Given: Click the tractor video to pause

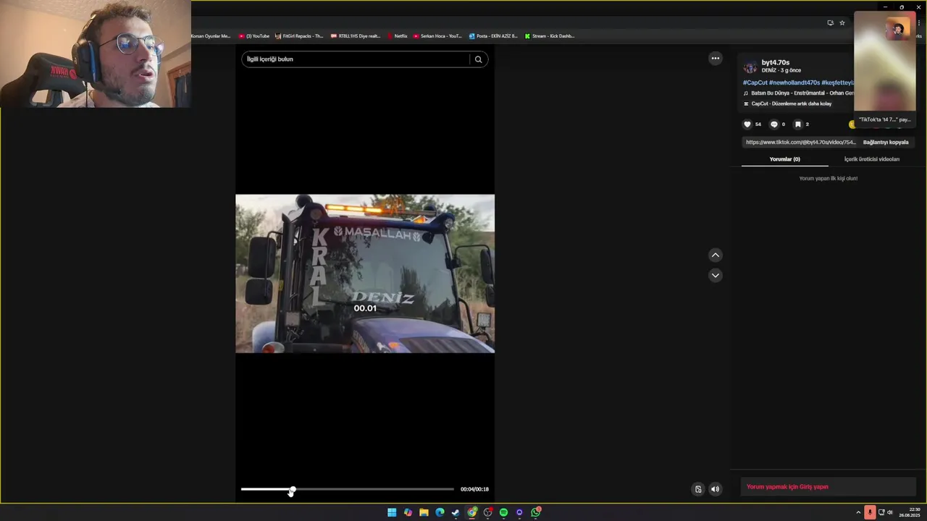Looking at the screenshot, I should tap(365, 274).
